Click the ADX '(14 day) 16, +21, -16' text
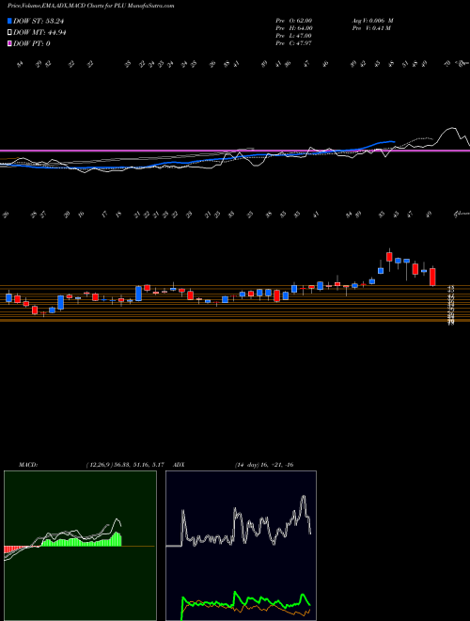 point(264,465)
